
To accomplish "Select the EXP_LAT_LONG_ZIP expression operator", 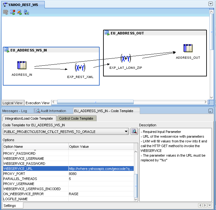I will tap(126, 58).
